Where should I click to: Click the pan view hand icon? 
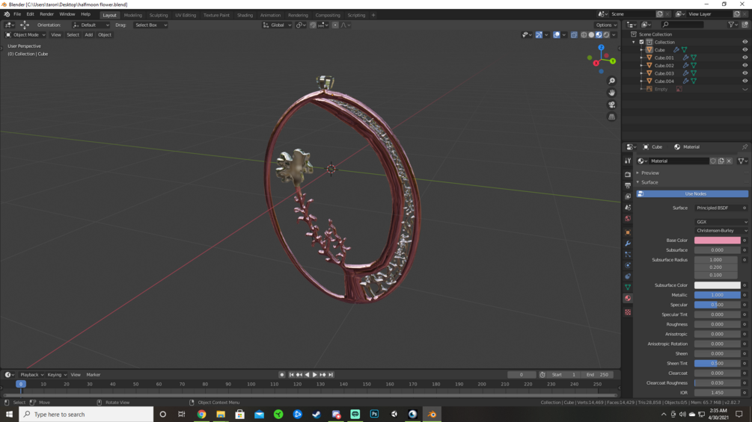click(611, 93)
